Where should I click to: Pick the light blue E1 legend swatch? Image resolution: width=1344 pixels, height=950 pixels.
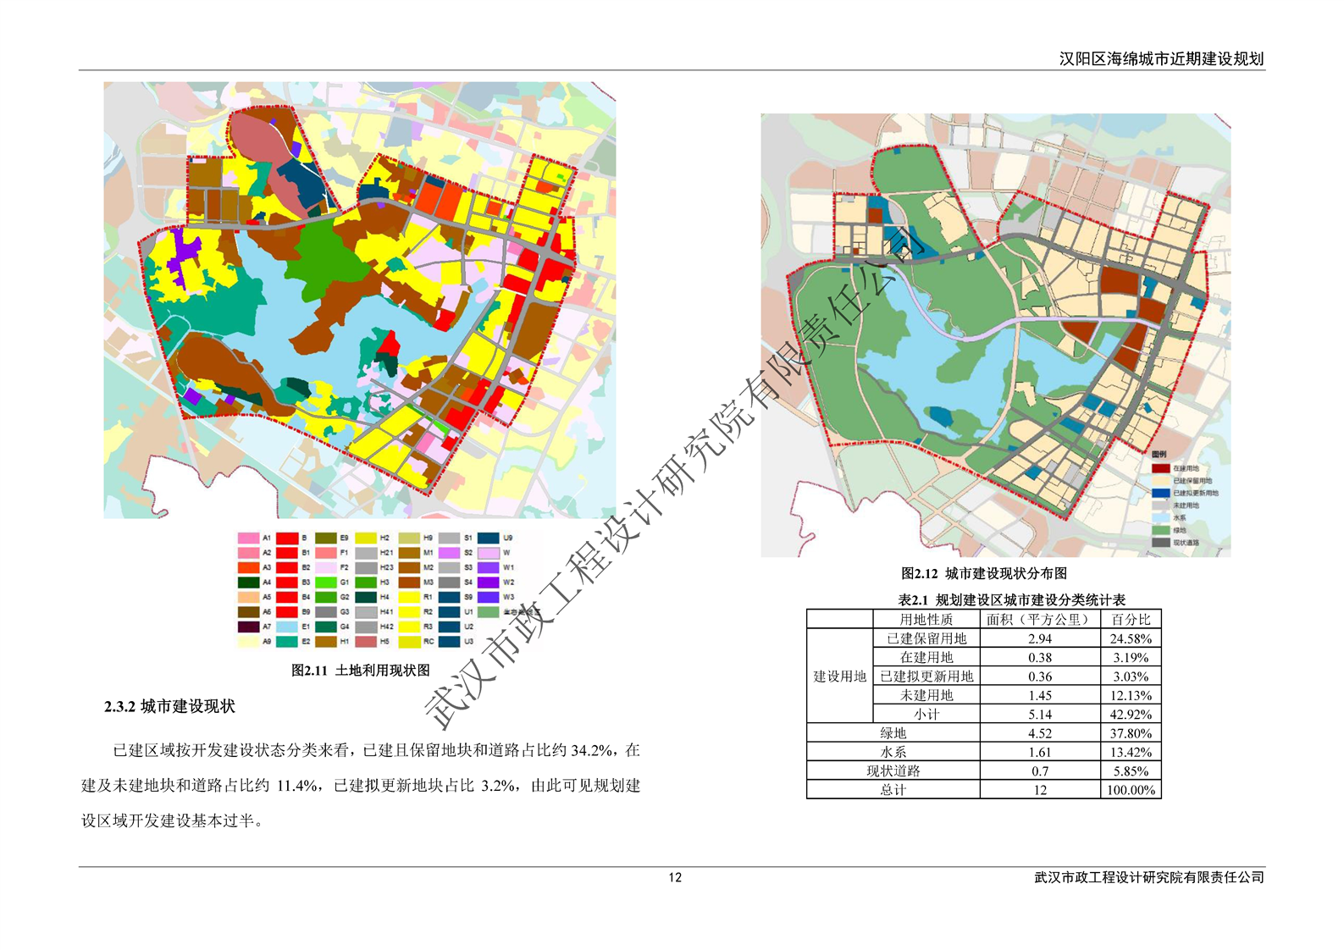coord(287,627)
